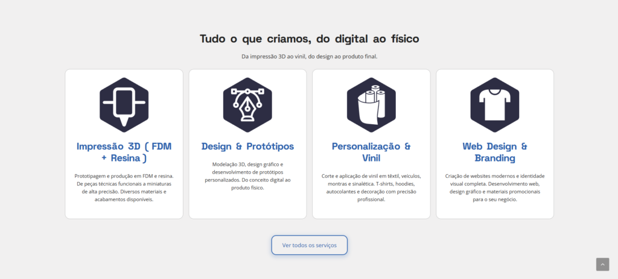This screenshot has width=618, height=279.
Task: Select the Criação de websites description paragraph
Action: pyautogui.click(x=495, y=187)
